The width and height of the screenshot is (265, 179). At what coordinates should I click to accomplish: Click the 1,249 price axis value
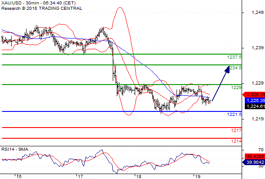[x=257, y=12]
